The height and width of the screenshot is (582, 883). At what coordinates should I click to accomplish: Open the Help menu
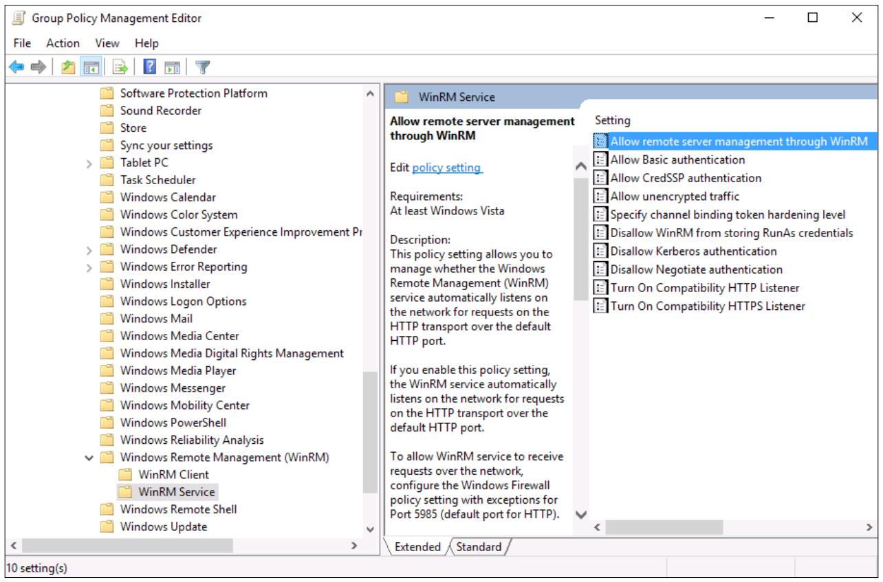point(146,43)
